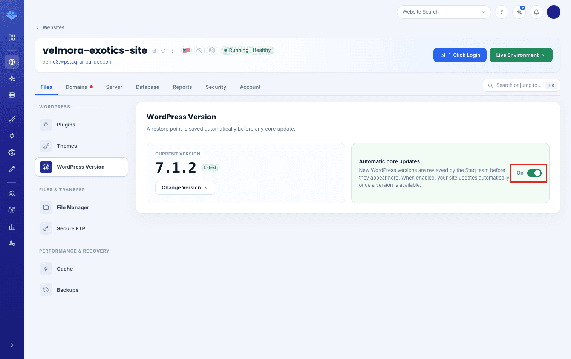
Task: Click the help question mark icon
Action: tap(502, 12)
